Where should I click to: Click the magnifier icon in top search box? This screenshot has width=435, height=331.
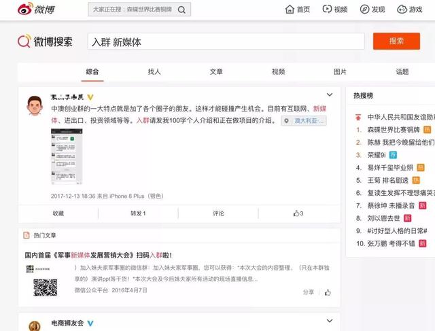(181, 10)
